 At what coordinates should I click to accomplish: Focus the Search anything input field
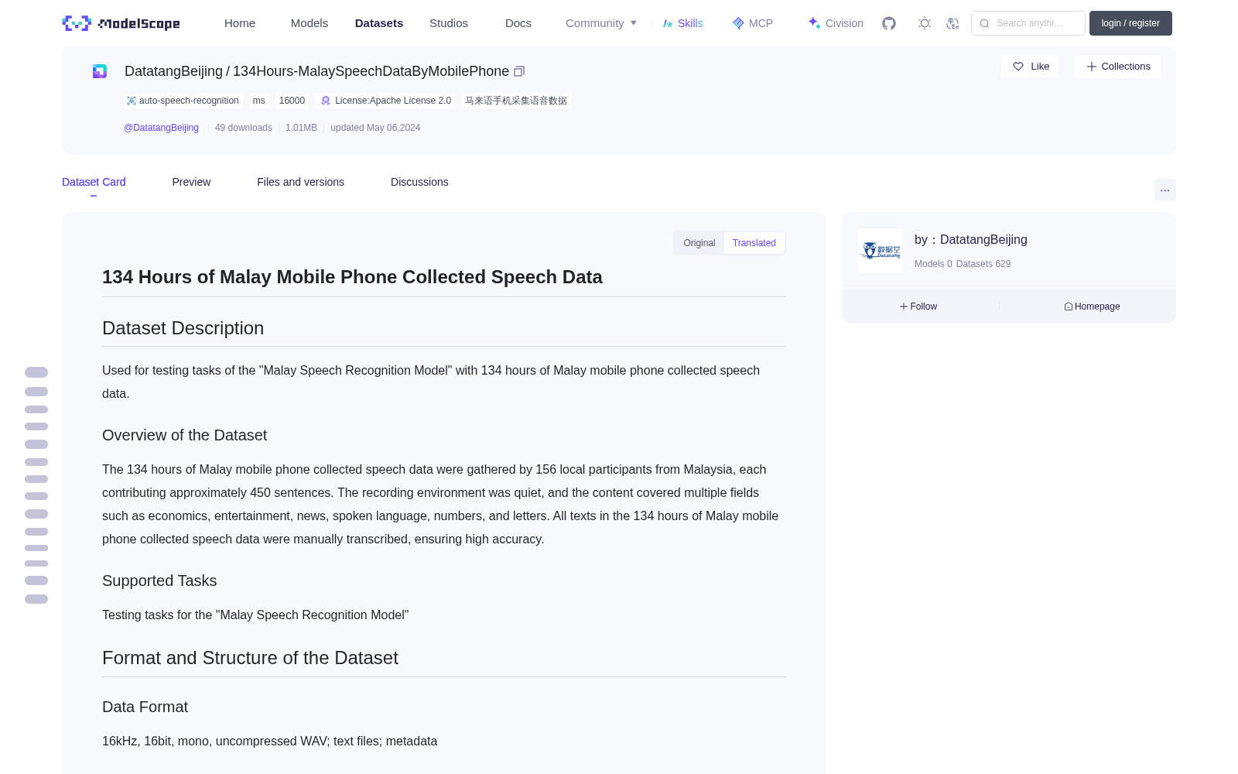(x=1028, y=23)
